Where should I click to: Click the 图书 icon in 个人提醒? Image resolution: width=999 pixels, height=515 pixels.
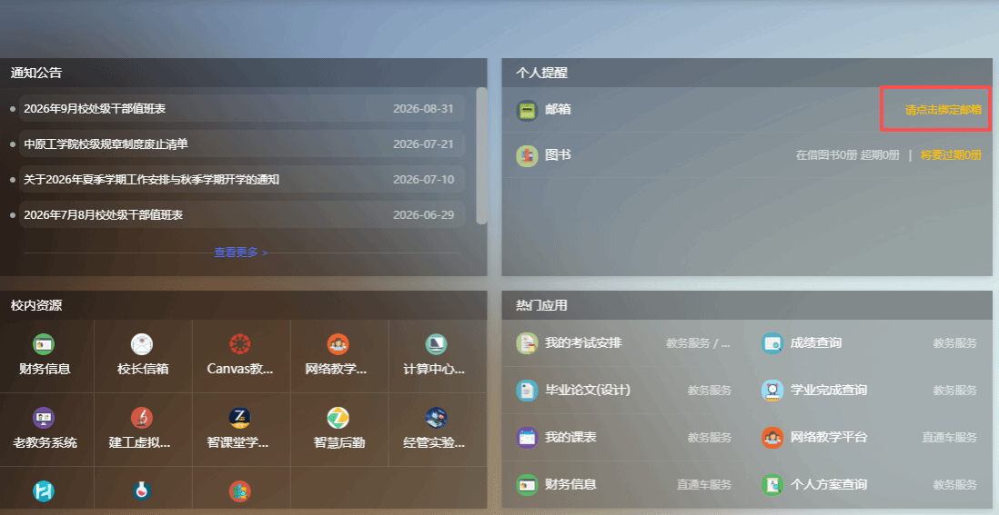(x=527, y=156)
